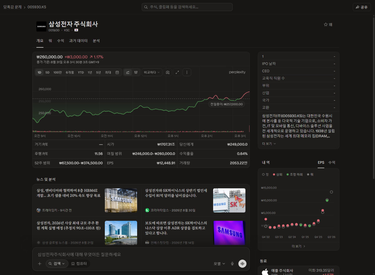The width and height of the screenshot is (375, 275).
Task: Switch to the 뭐 tab
Action: (x=50, y=41)
